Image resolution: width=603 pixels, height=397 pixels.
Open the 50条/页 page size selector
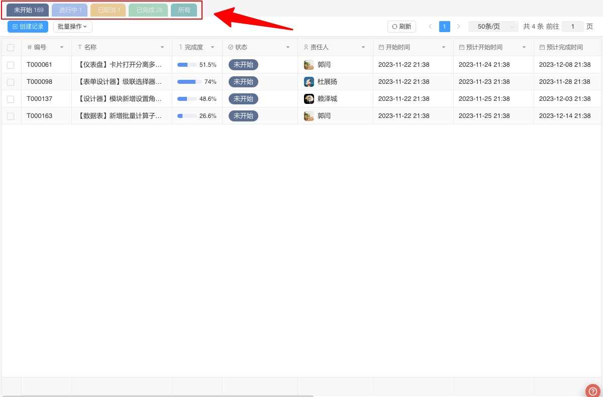[x=493, y=27]
